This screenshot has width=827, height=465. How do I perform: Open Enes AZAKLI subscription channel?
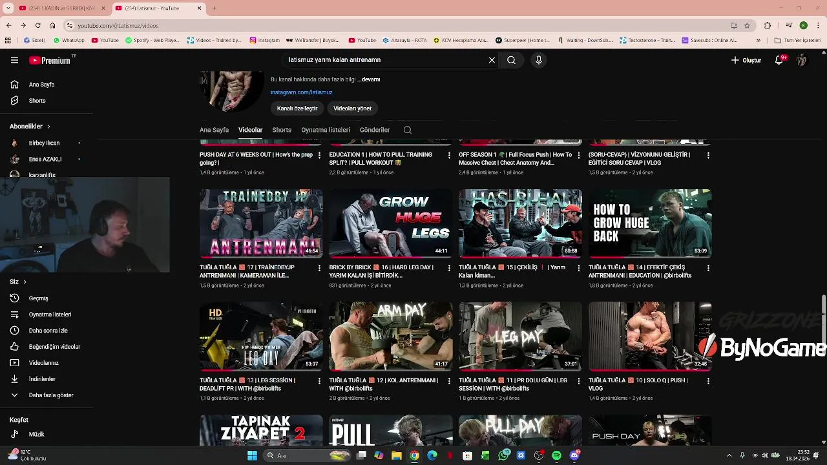pyautogui.click(x=45, y=159)
